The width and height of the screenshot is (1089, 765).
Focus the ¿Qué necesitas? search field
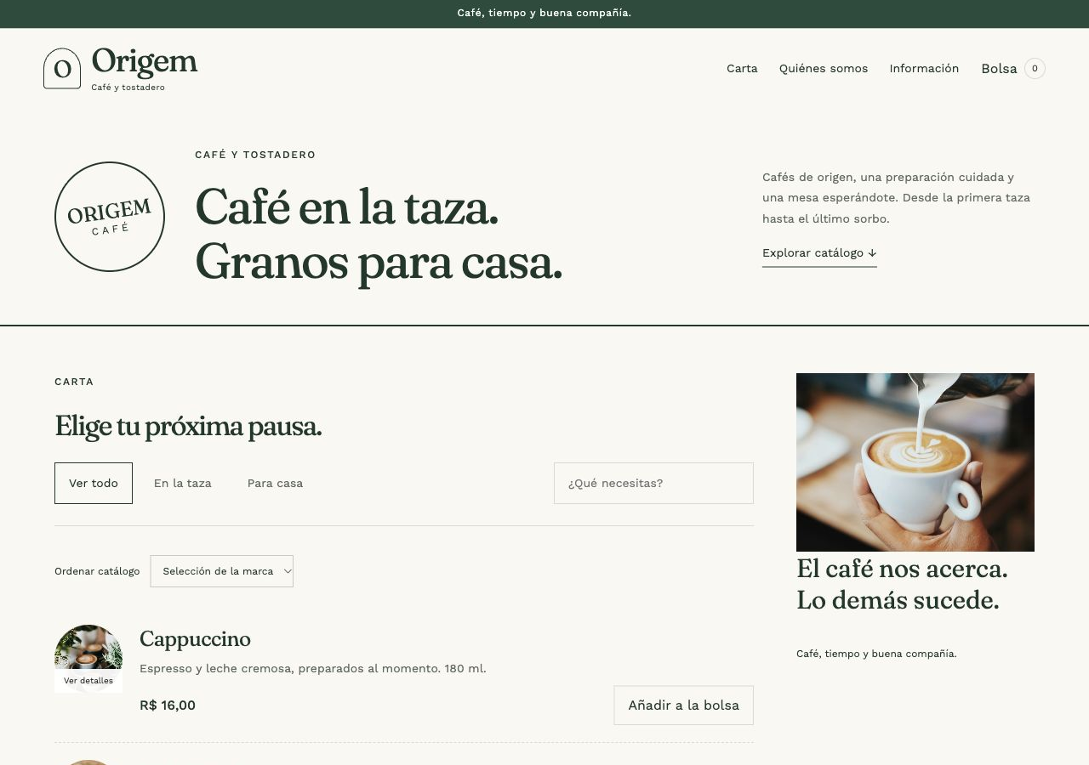pos(653,483)
